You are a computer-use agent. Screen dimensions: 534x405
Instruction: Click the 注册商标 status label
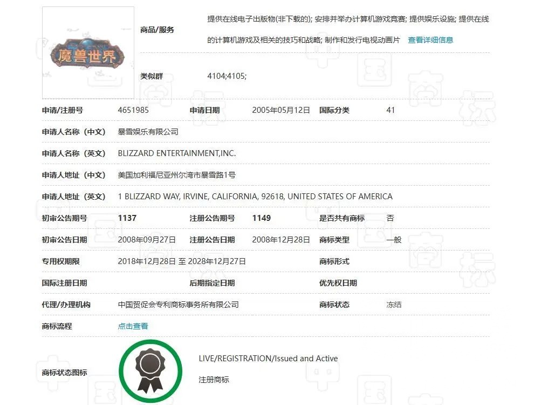click(x=214, y=380)
